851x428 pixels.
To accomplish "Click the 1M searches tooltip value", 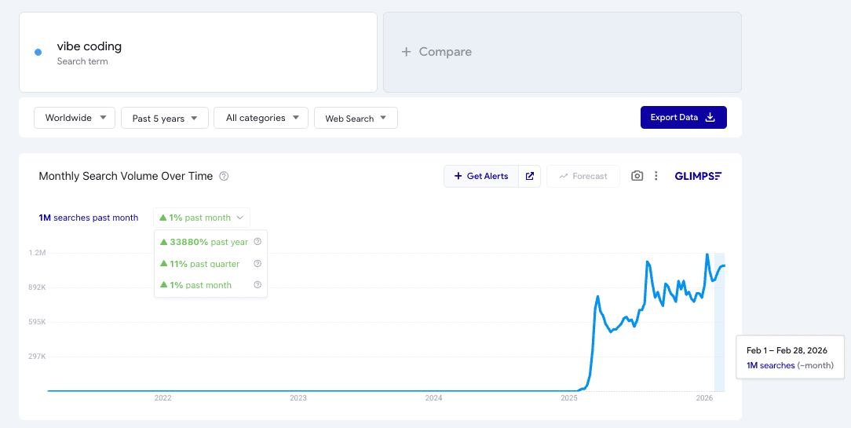I will click(x=771, y=365).
